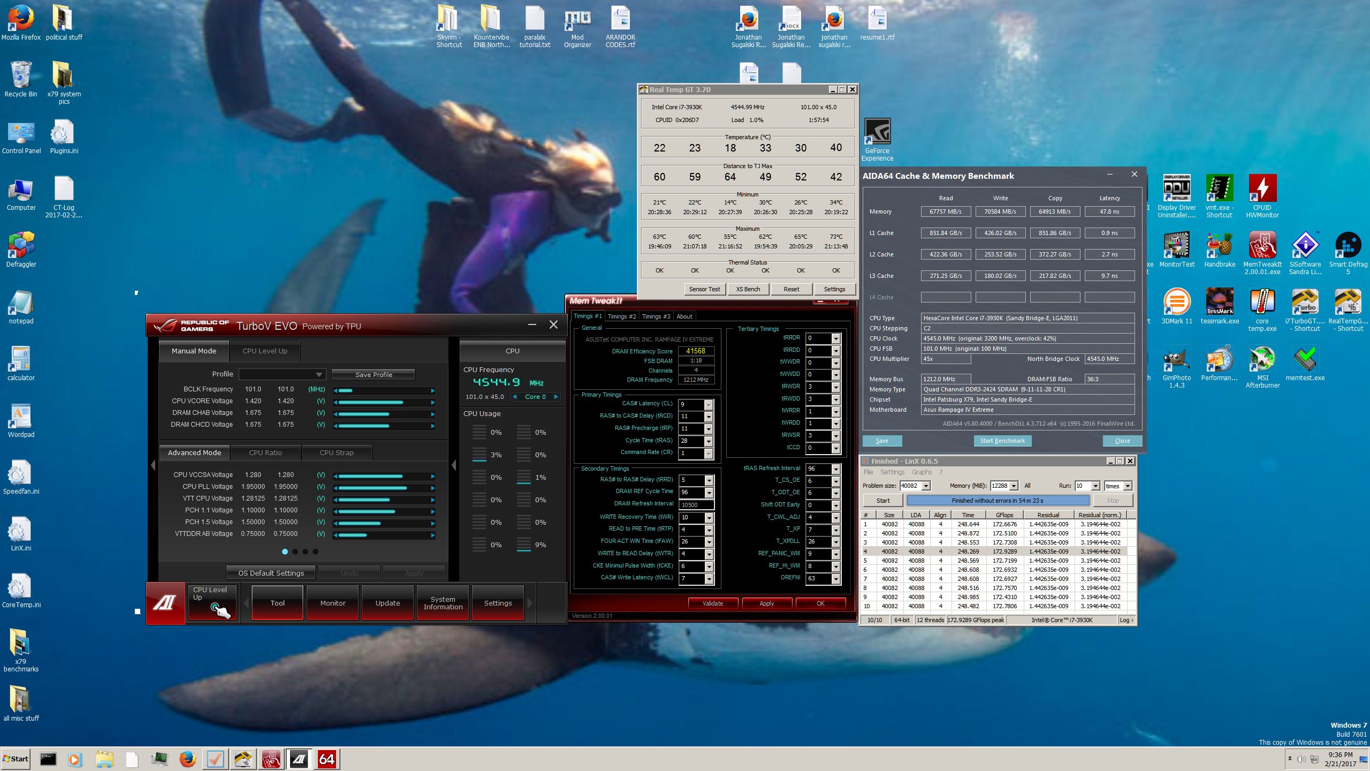Open the MemTweakIt 2.00.01.exe icon
1370x771 pixels.
[x=1262, y=253]
